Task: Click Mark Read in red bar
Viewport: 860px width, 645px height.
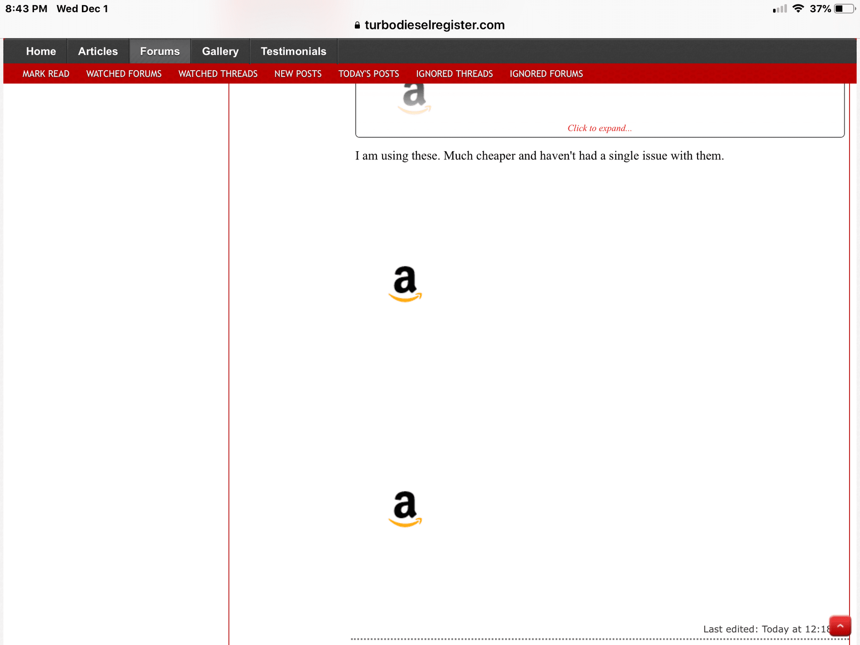Action: 46,74
